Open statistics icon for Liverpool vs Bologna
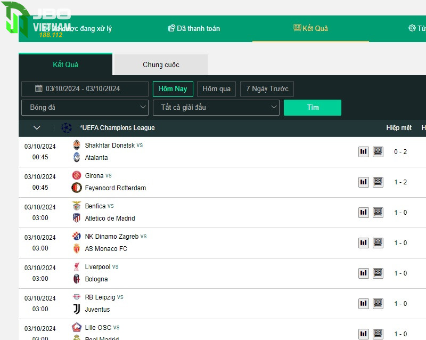426x340 pixels. coord(364,273)
